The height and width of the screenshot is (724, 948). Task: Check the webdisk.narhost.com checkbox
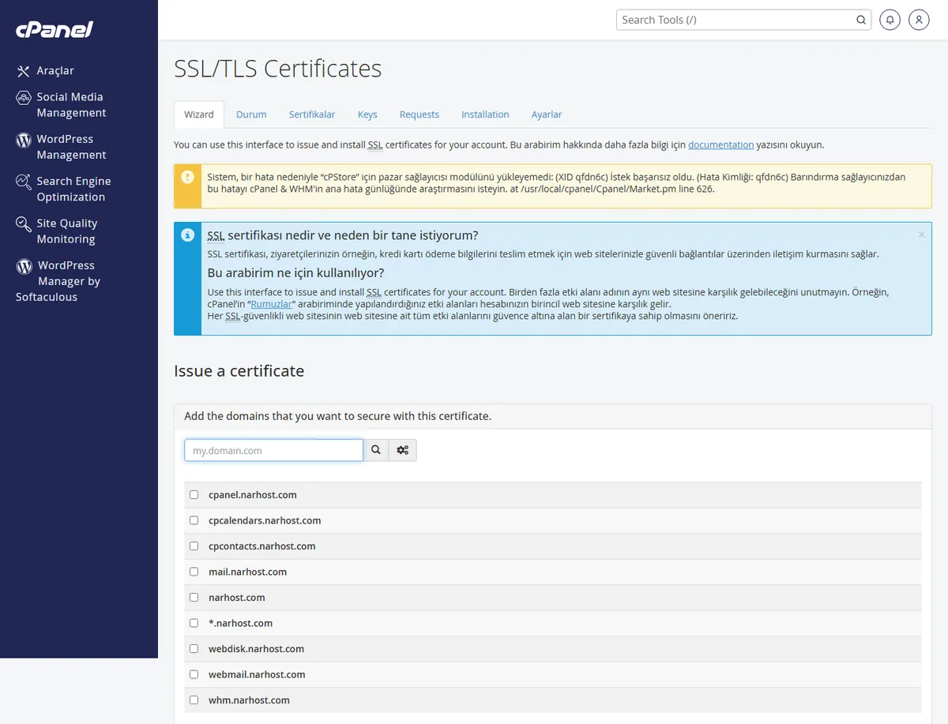pos(194,649)
